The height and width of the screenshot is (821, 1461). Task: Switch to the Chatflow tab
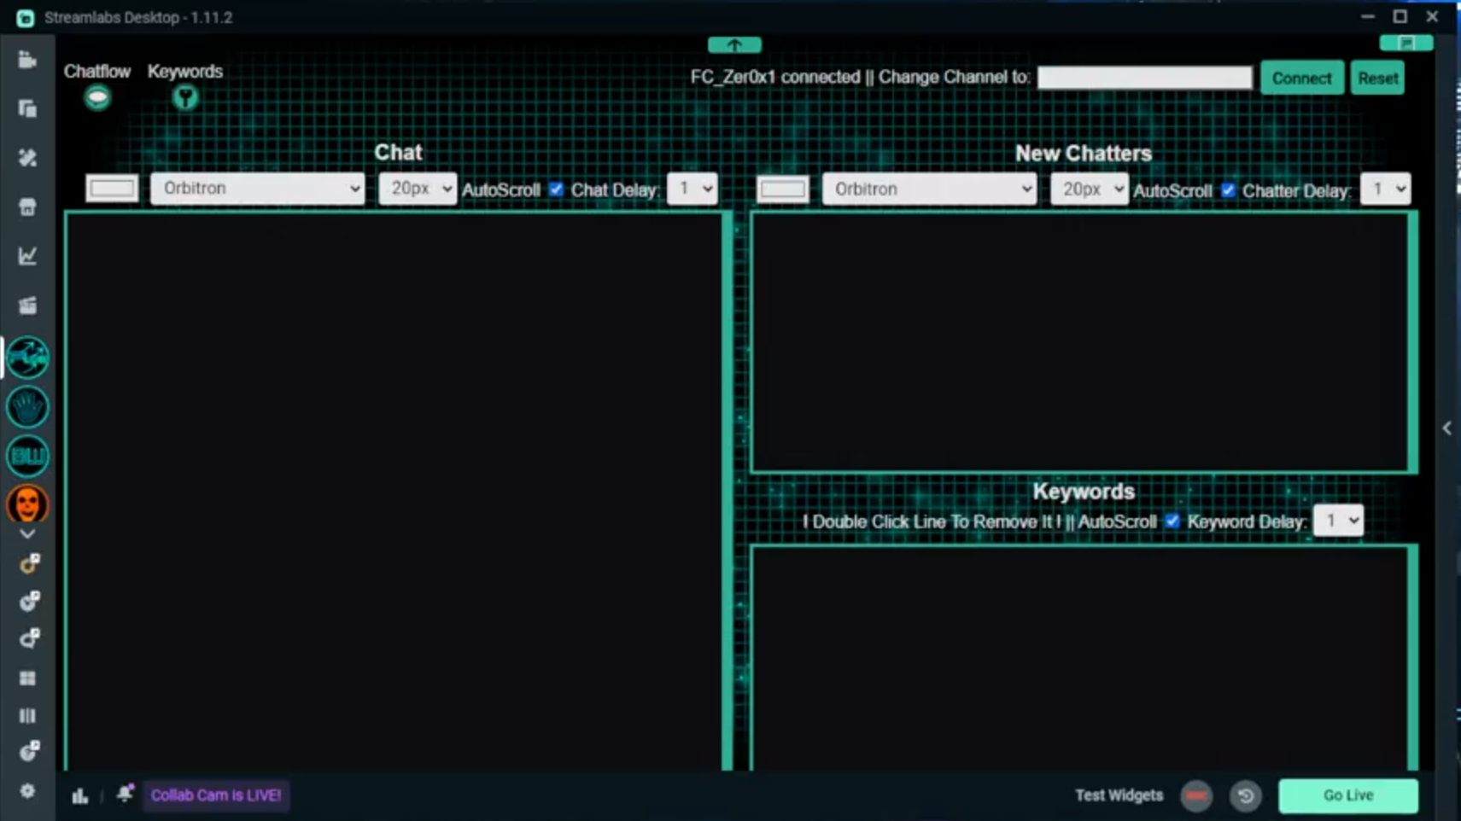[97, 72]
